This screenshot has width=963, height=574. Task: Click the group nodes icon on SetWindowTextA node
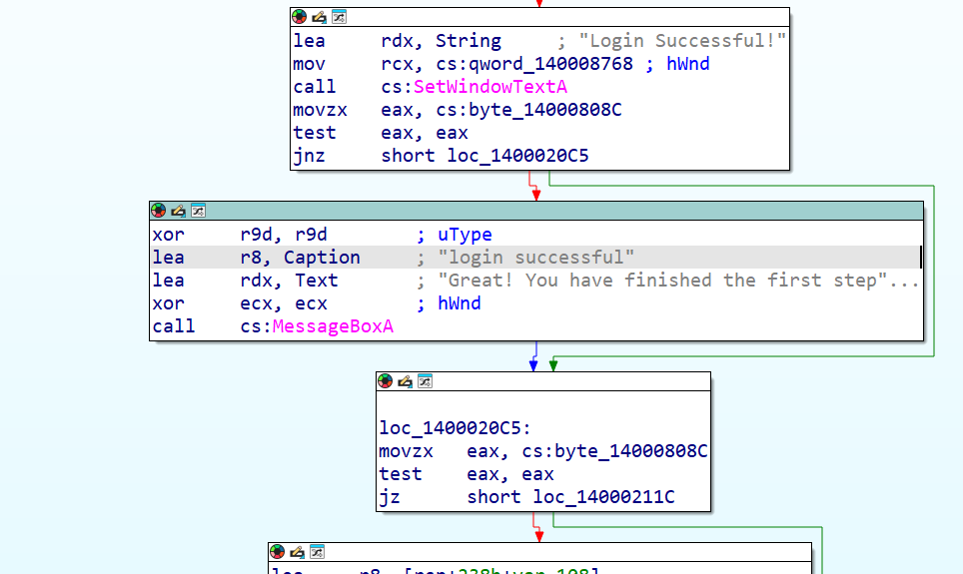coord(339,17)
